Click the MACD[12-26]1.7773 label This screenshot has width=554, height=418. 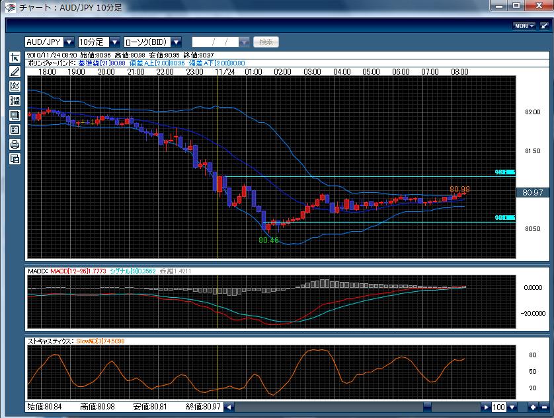78,271
